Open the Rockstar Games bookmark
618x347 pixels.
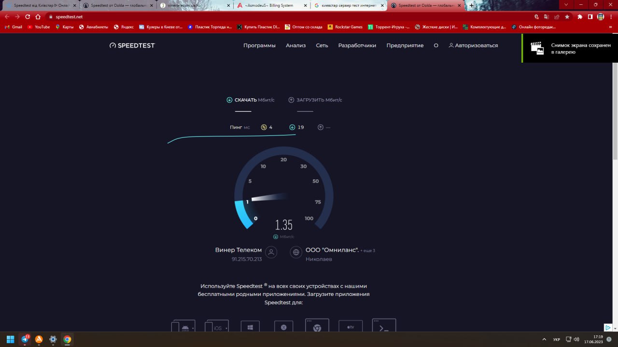[x=345, y=27]
